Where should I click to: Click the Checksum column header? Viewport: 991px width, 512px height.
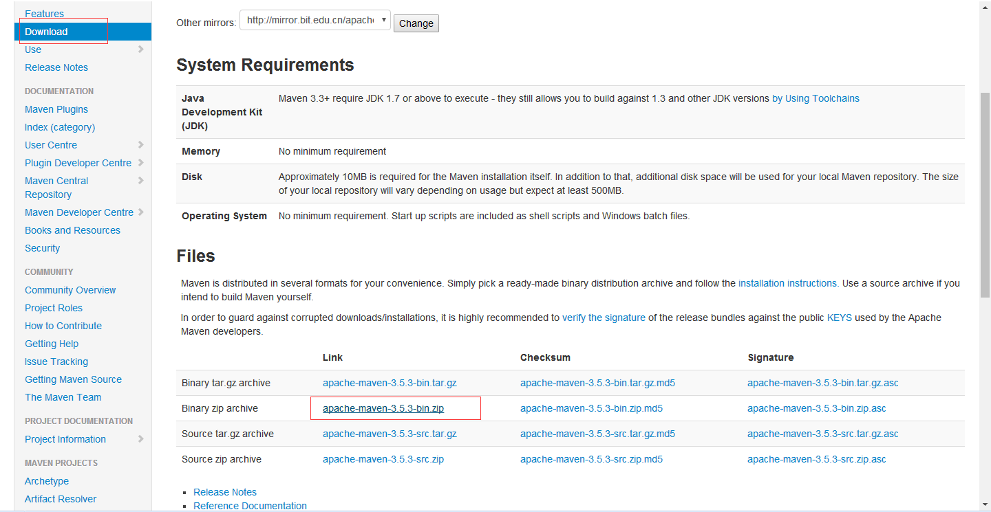point(545,357)
